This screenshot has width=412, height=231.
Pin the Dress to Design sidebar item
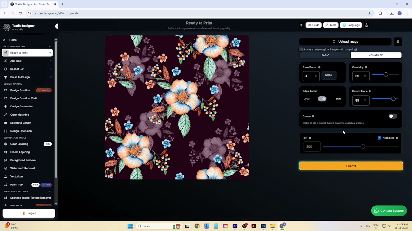tap(50, 77)
